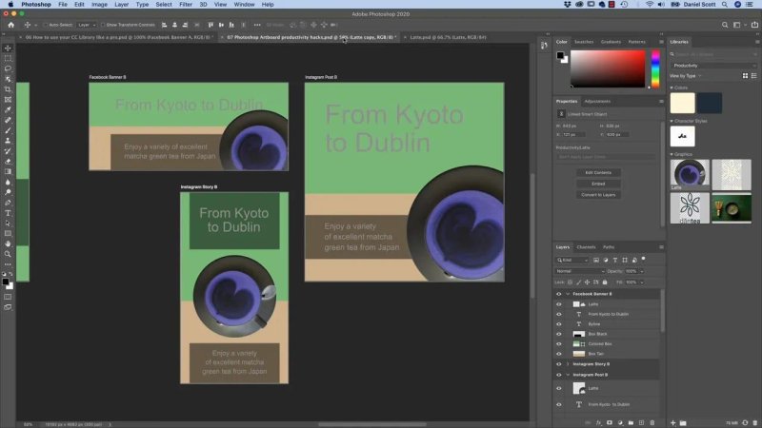Collapse the Graphics section in Libraries
This screenshot has height=428, width=762.
[x=672, y=154]
